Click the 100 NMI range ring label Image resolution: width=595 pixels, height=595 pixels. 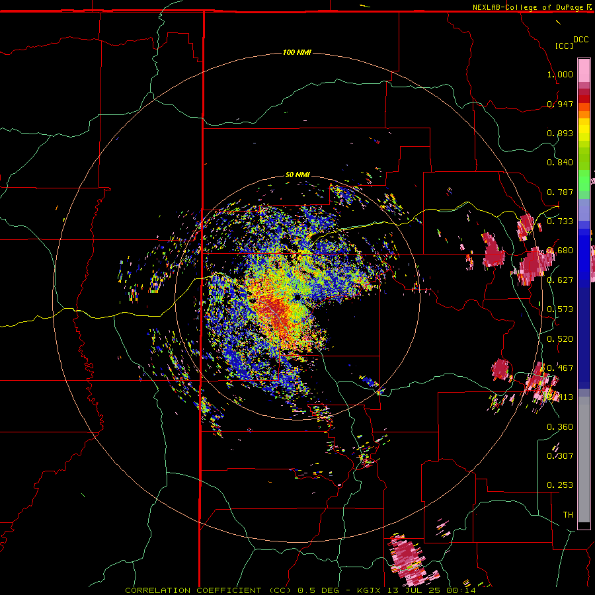pyautogui.click(x=297, y=52)
